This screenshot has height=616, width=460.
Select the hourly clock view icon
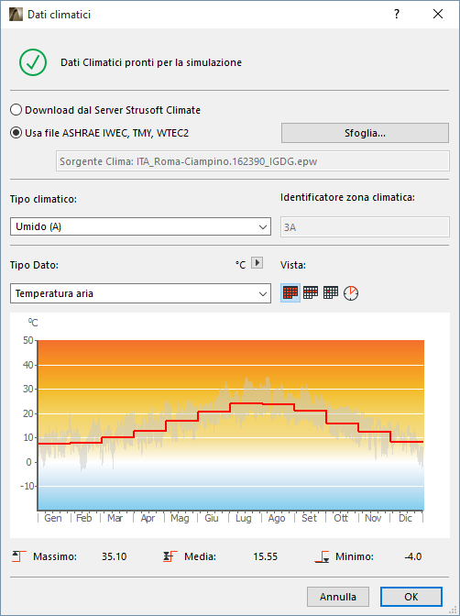[351, 293]
